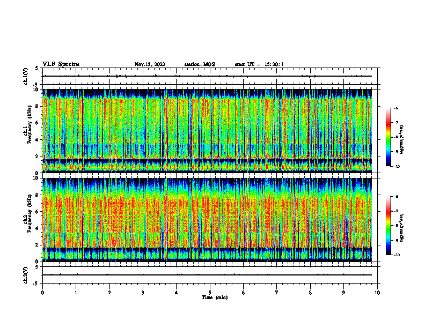Image resolution: width=425 pixels, height=328 pixels.
Task: Click time-axis tick label "8"
Action: [310, 293]
